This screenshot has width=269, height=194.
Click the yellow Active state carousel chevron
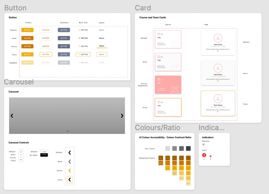coord(69,170)
